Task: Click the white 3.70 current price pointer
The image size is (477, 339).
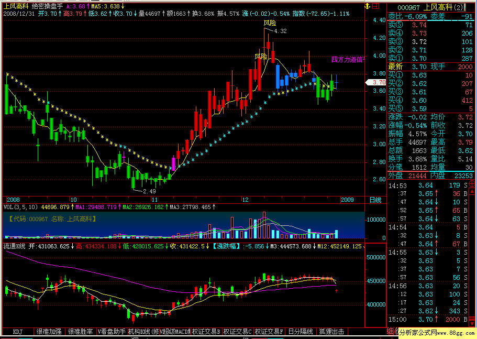Action: (376, 82)
